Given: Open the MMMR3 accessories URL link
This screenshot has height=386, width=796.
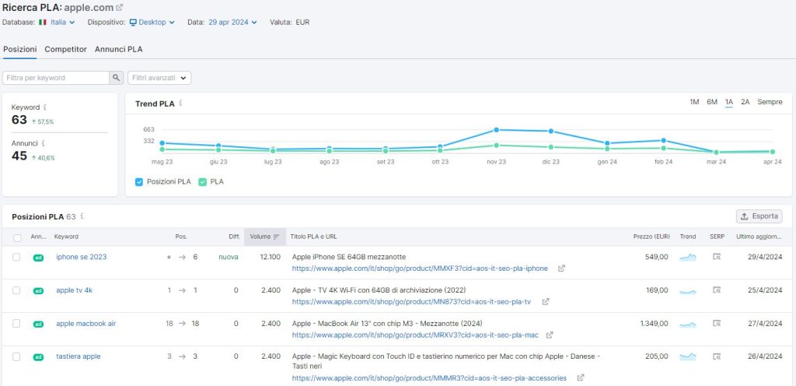Looking at the screenshot, I should tap(429, 378).
